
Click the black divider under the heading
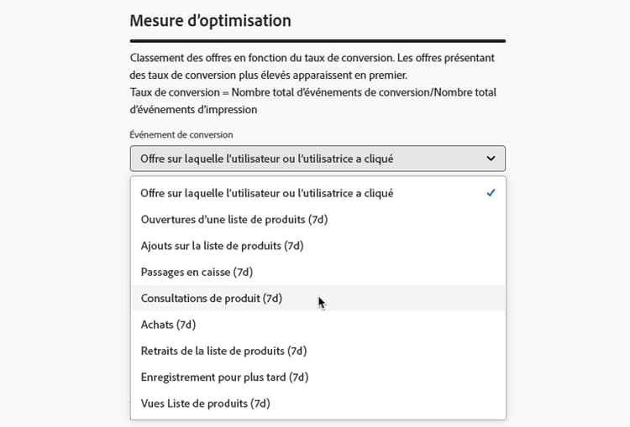tap(318, 41)
